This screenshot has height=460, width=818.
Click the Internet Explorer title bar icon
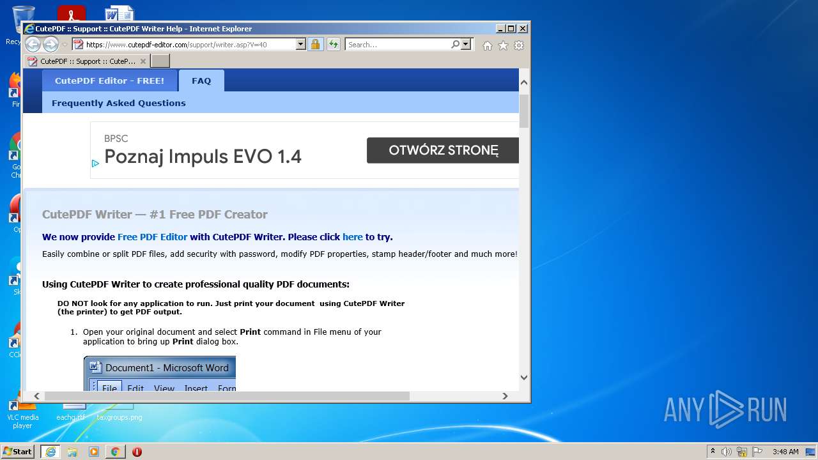point(29,29)
